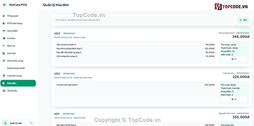Click the printer icon on invoice HD2

pos(232,99)
